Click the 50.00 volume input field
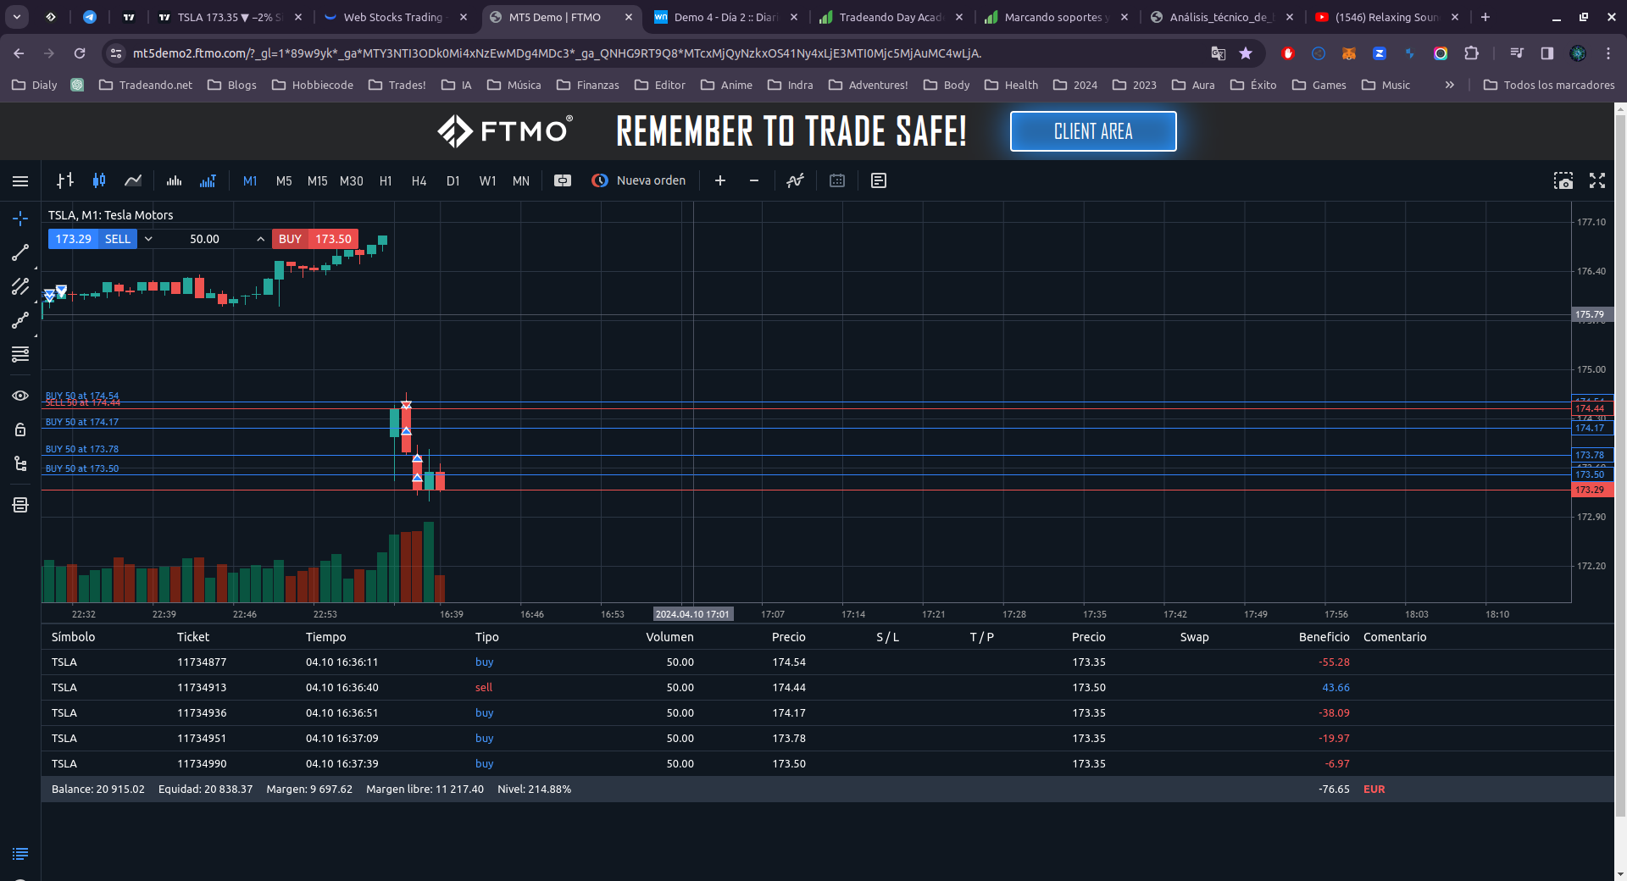The image size is (1627, 881). pyautogui.click(x=204, y=239)
